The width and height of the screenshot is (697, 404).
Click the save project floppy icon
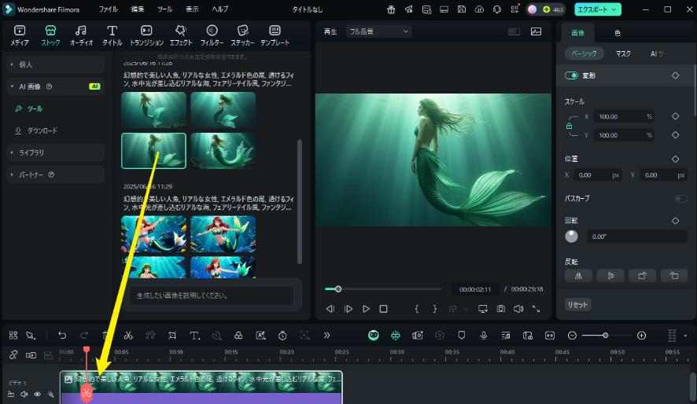point(462,9)
